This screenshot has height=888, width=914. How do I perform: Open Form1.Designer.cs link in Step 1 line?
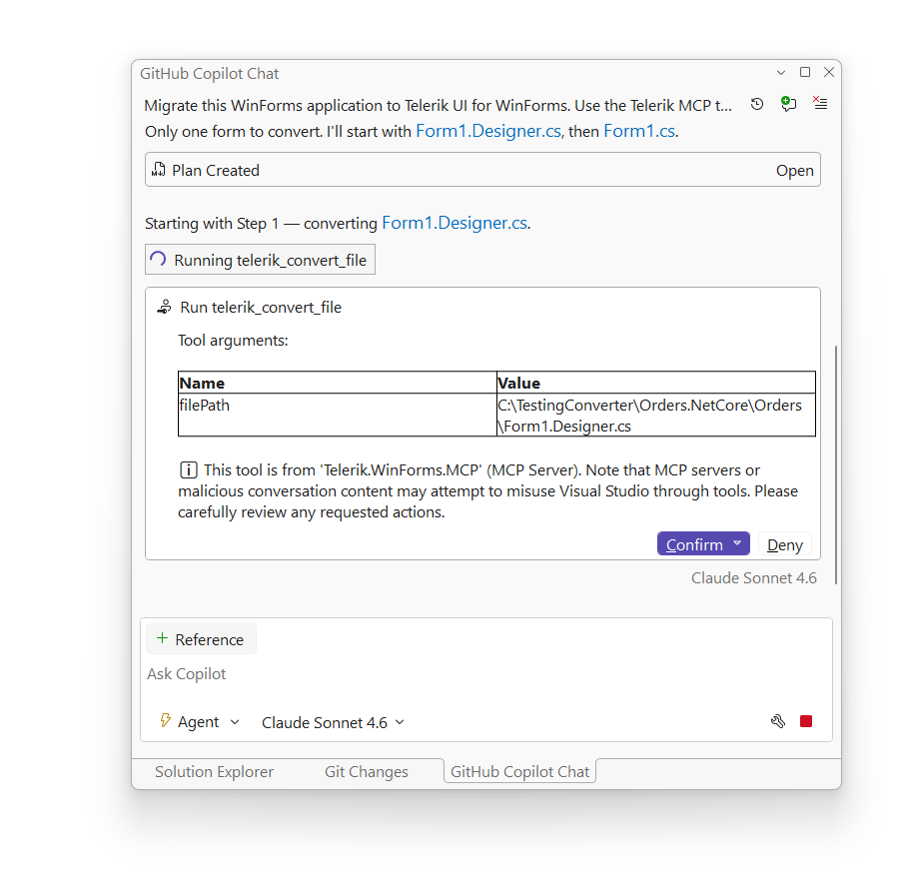[x=455, y=223]
